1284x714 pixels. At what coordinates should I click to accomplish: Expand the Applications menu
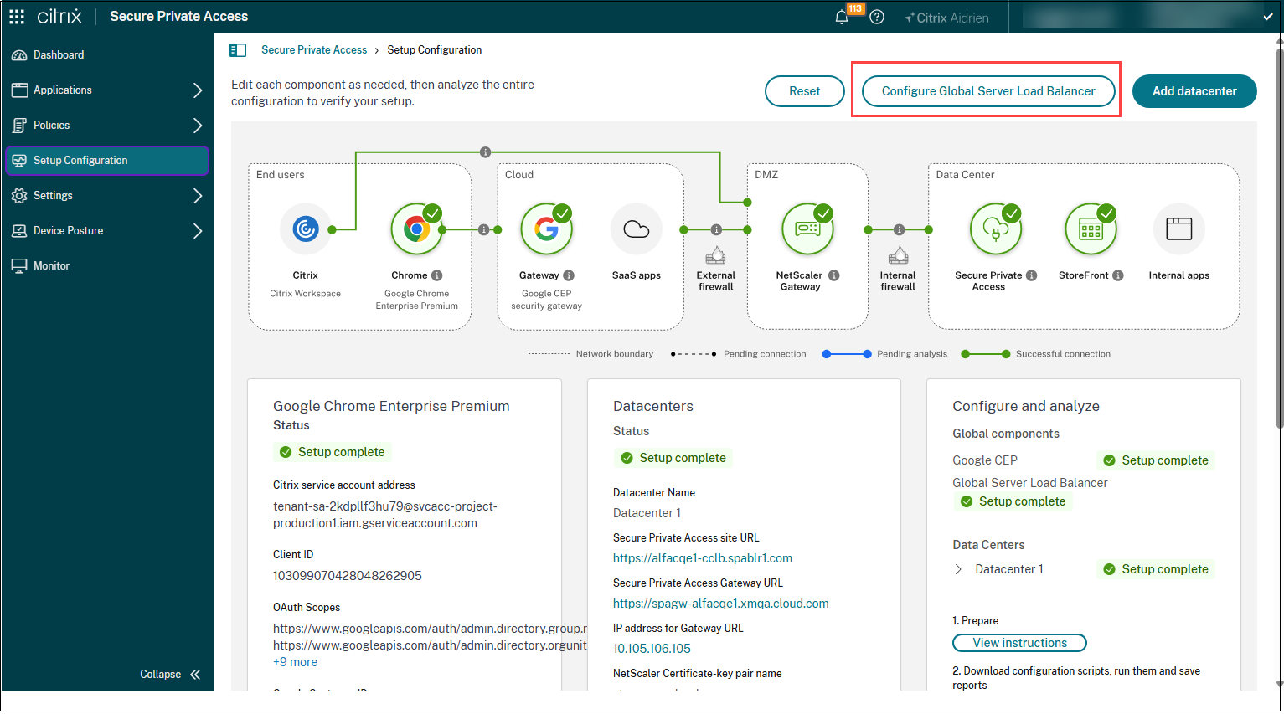[198, 90]
